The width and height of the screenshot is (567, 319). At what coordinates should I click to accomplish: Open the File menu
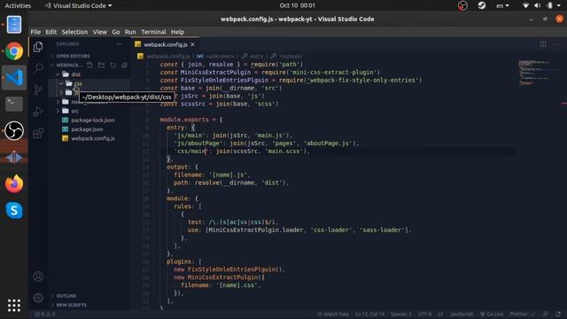tap(35, 32)
